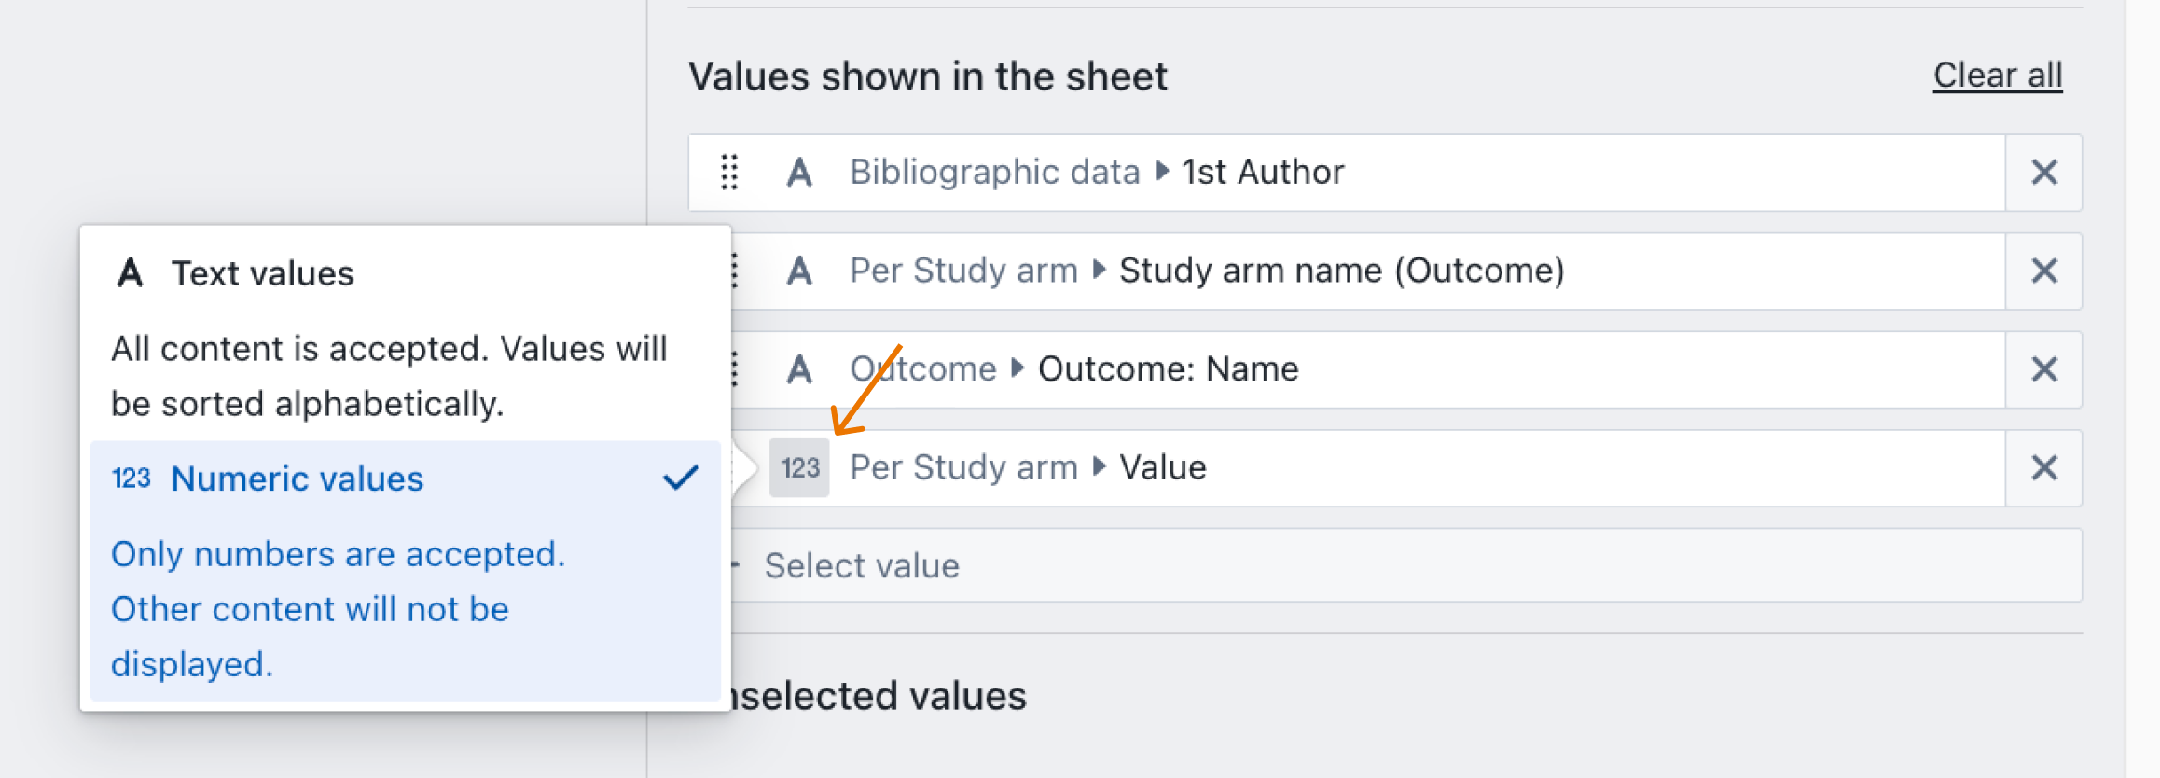Open the Select value field

click(1399, 566)
